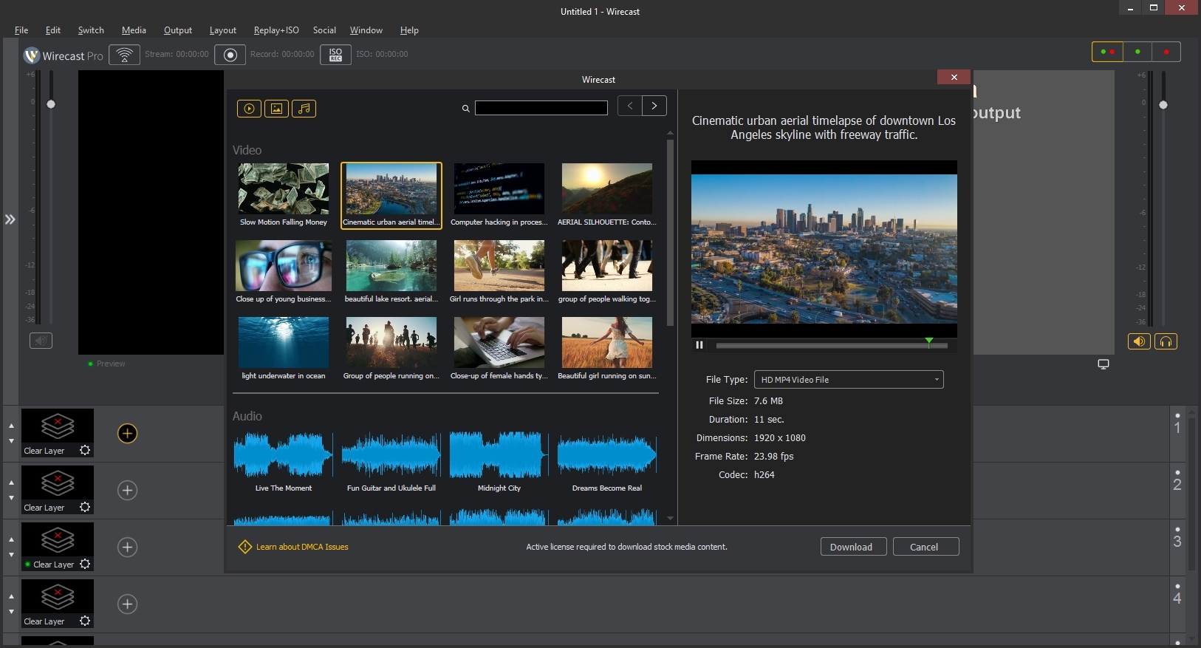The image size is (1201, 648).
Task: Select the single red dot layout toggle
Action: [x=1166, y=52]
